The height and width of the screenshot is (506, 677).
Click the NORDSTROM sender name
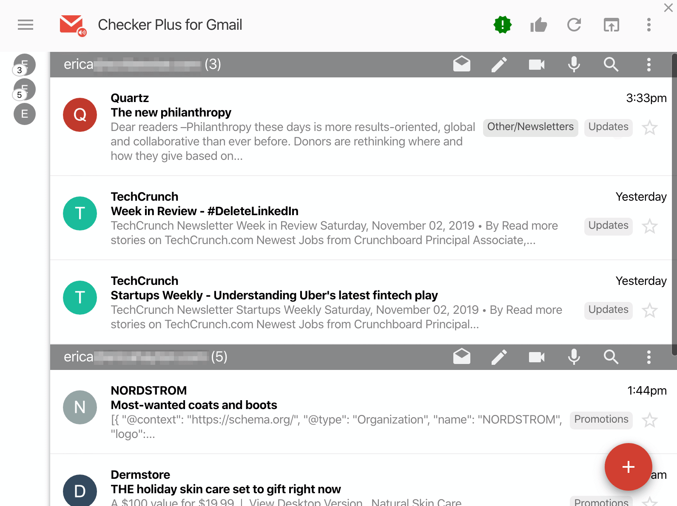point(149,391)
